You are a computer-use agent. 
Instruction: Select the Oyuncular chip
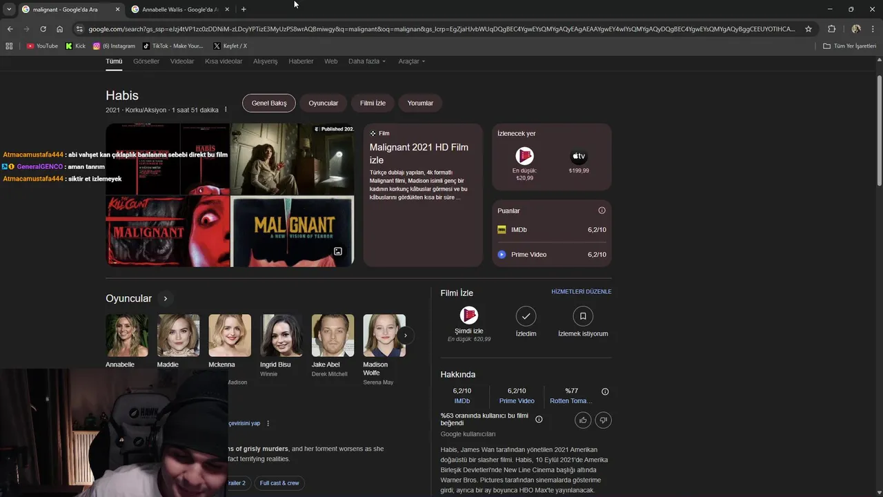coord(324,103)
